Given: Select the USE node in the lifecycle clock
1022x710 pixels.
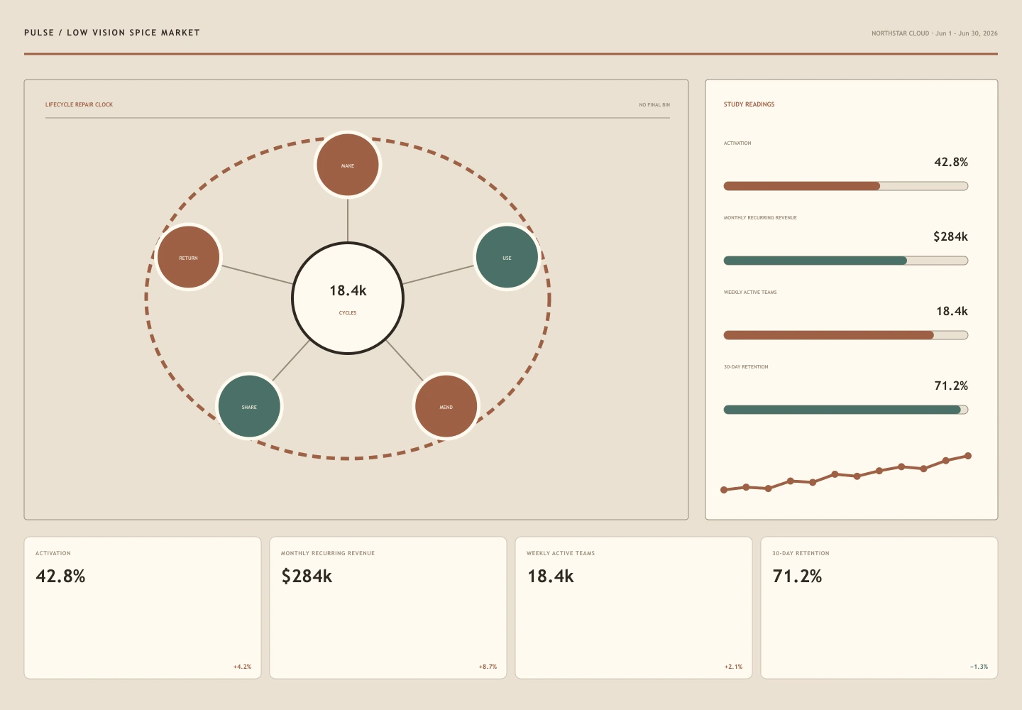Looking at the screenshot, I should pyautogui.click(x=507, y=257).
